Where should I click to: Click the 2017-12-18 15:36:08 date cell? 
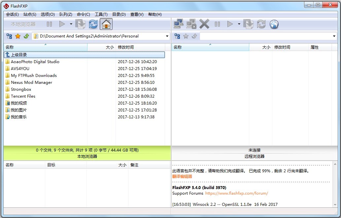(137, 89)
